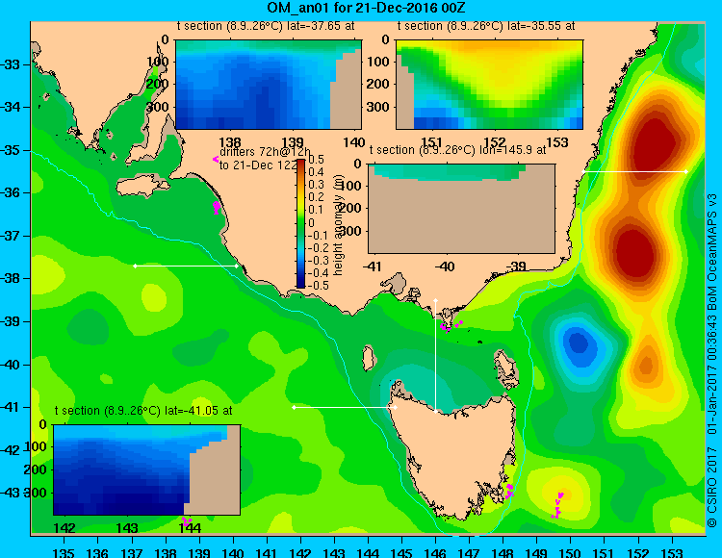Click the orange warm eddy near -40 latitude
The width and height of the screenshot is (722, 558).
[x=646, y=367]
